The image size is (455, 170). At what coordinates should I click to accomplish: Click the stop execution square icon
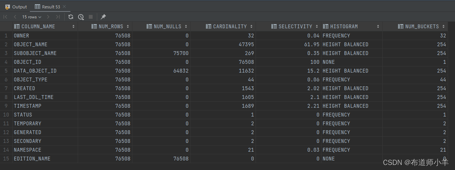91,17
